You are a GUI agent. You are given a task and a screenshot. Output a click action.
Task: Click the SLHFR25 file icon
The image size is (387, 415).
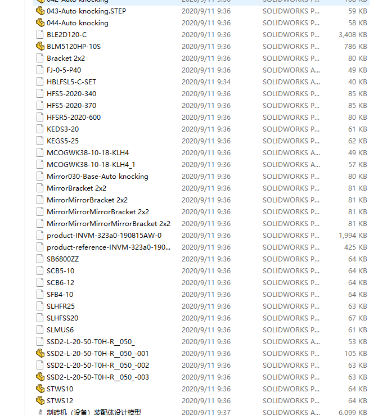click(x=40, y=306)
